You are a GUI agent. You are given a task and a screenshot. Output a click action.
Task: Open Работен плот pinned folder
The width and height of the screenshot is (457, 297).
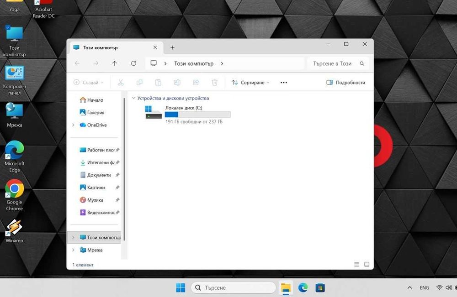coord(97,150)
